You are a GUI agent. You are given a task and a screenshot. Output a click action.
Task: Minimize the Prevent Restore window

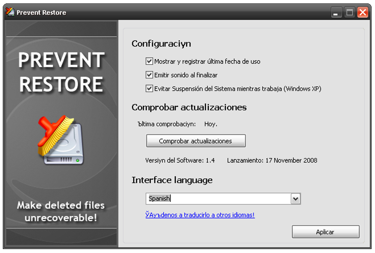(336, 12)
